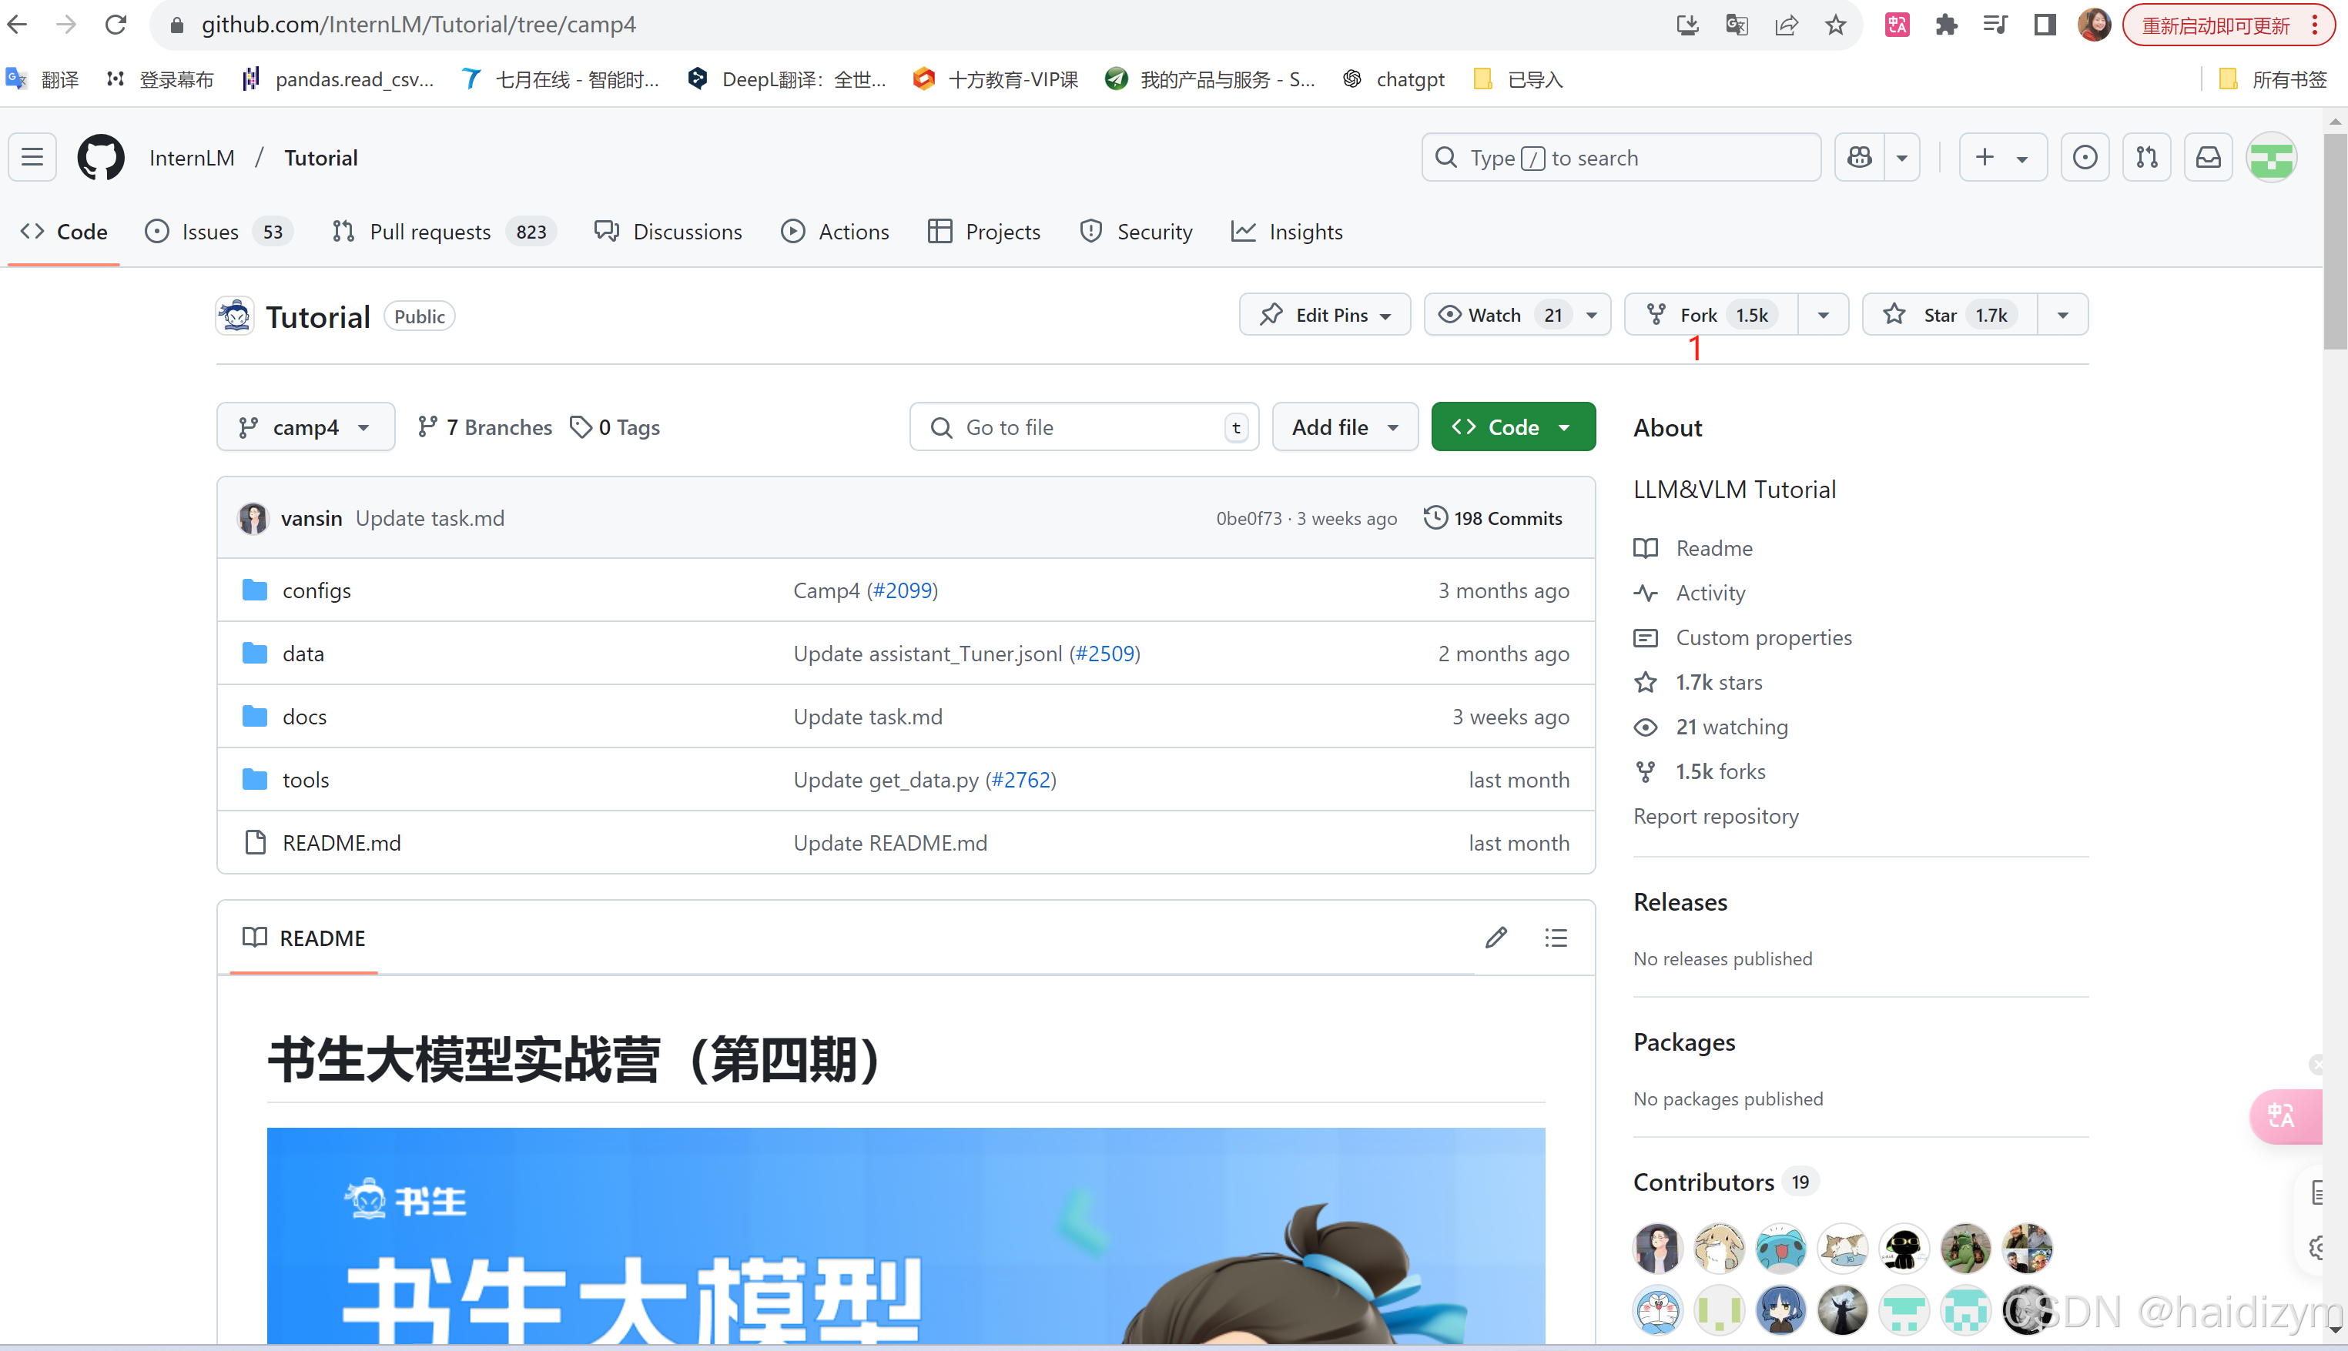This screenshot has height=1351, width=2348.
Task: Bookmark page with the star icon
Action: coord(1835,25)
